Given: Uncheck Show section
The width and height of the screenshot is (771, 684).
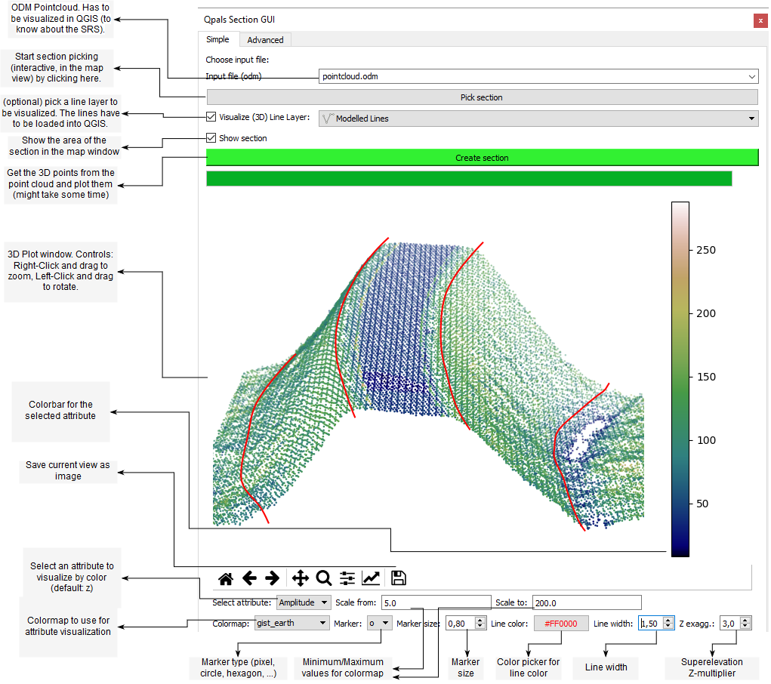Looking at the screenshot, I should (210, 138).
